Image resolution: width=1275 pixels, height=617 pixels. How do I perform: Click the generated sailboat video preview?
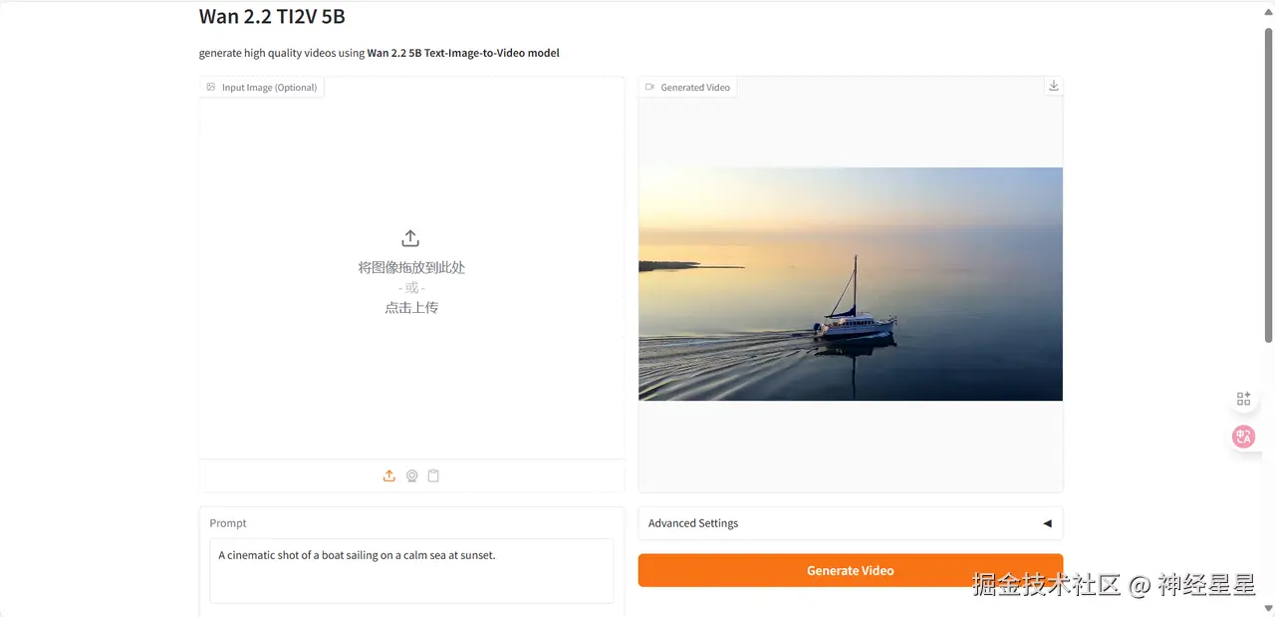click(x=851, y=284)
